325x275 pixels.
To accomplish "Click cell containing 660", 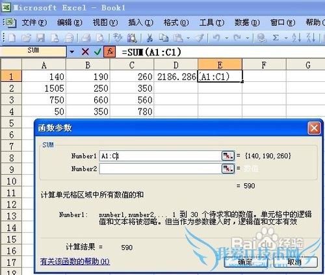I will point(88,100).
